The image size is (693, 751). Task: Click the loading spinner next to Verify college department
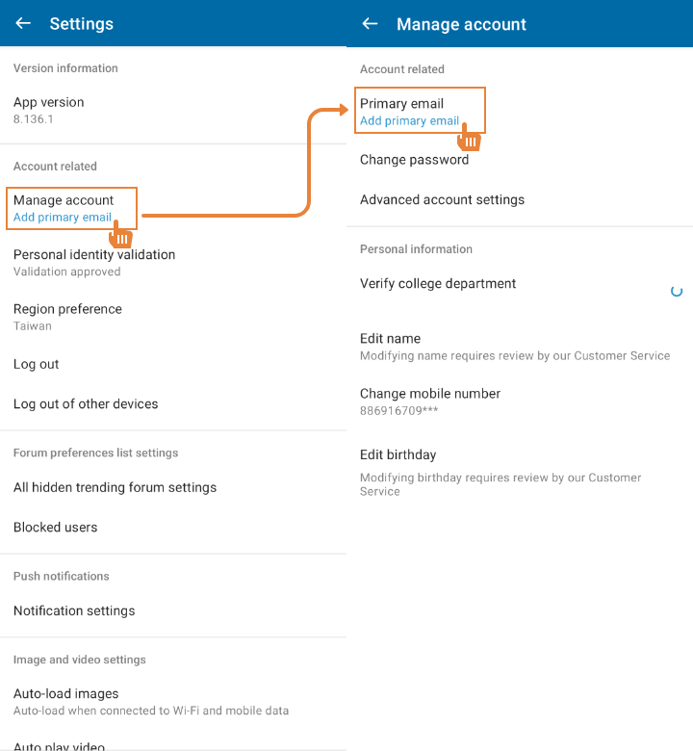point(677,291)
